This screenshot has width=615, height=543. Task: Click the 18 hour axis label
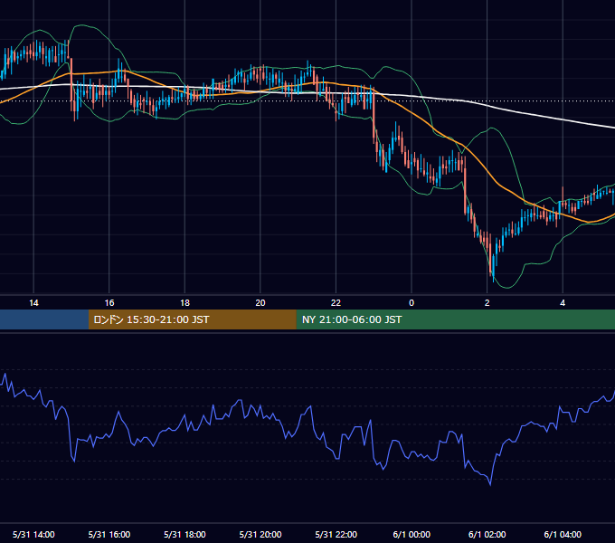tap(184, 303)
